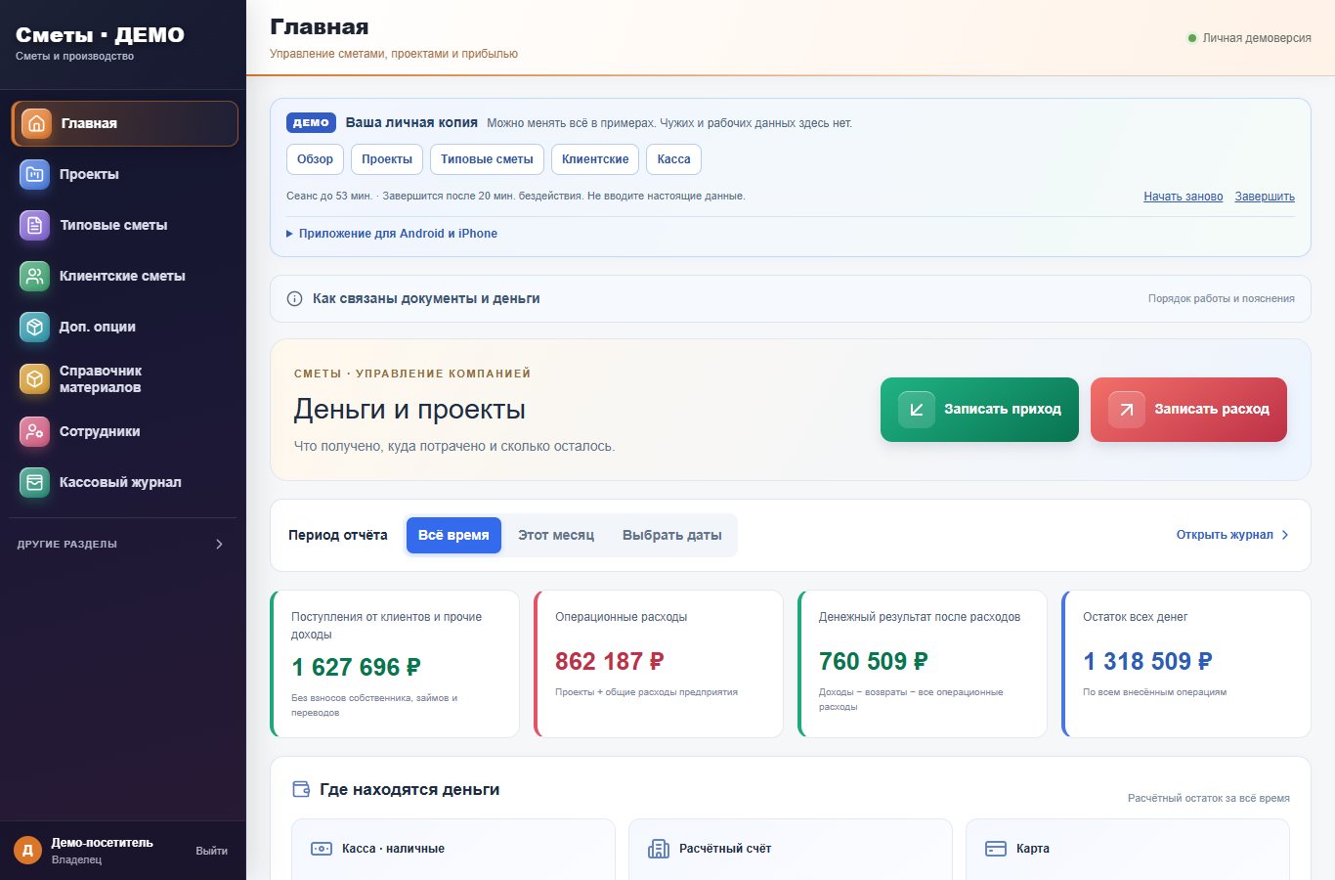Click the Начать заново link
Image resolution: width=1335 pixels, height=880 pixels.
pos(1184,197)
